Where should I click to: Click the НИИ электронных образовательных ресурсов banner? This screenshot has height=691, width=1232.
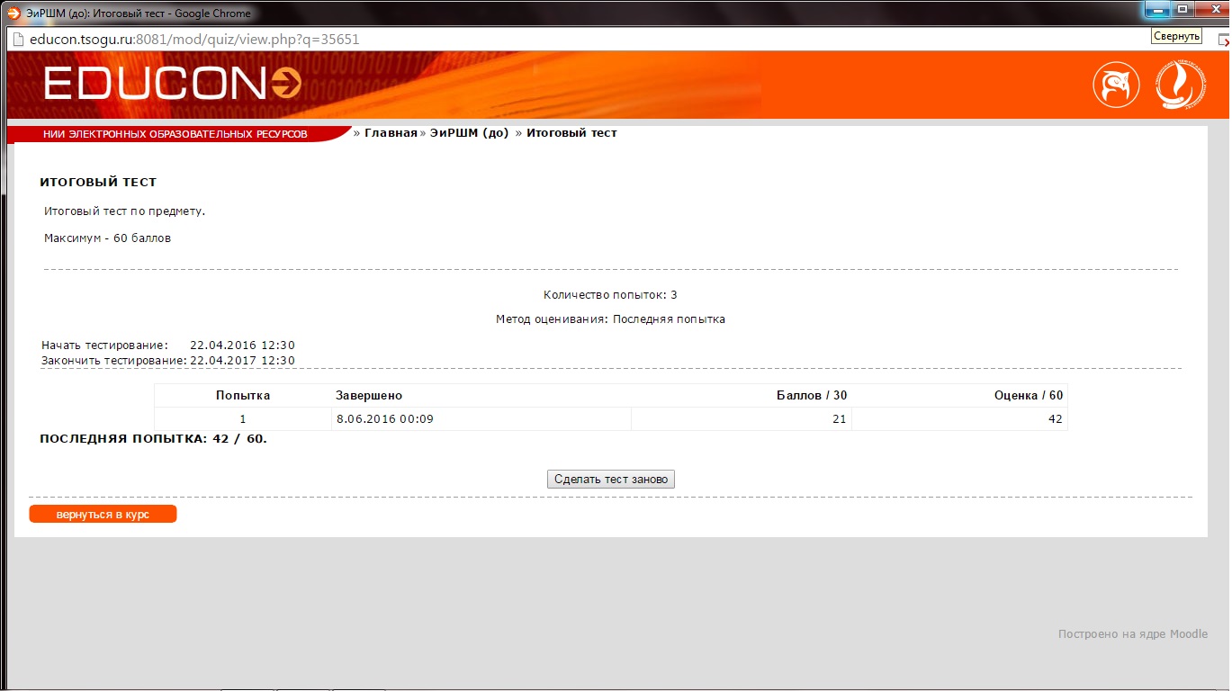[x=175, y=134]
